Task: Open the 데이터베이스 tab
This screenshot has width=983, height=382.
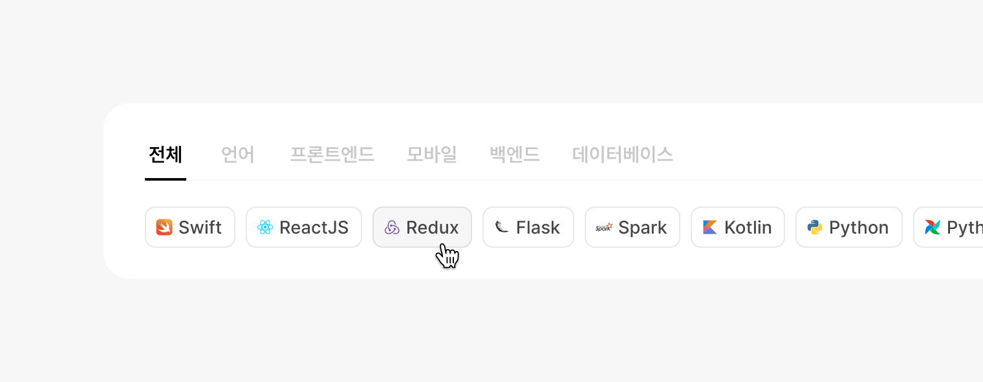Action: pyautogui.click(x=623, y=155)
